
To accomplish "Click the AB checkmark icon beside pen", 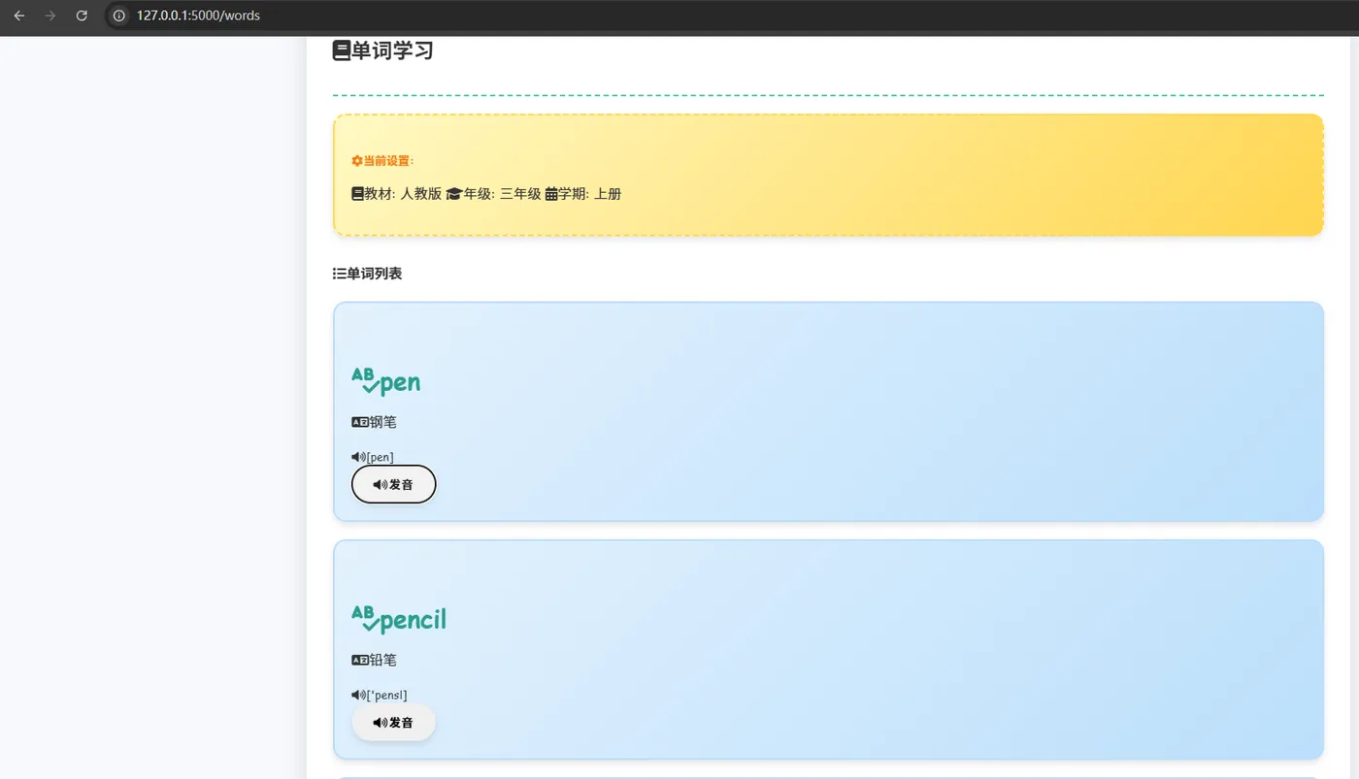I will pyautogui.click(x=363, y=381).
